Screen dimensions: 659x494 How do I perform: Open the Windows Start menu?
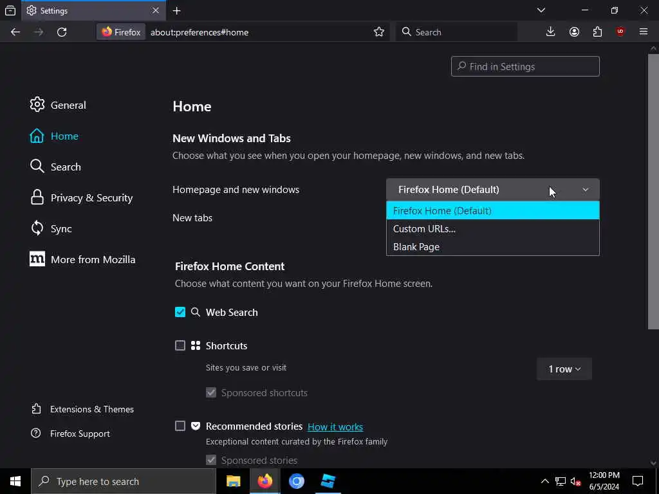point(15,481)
